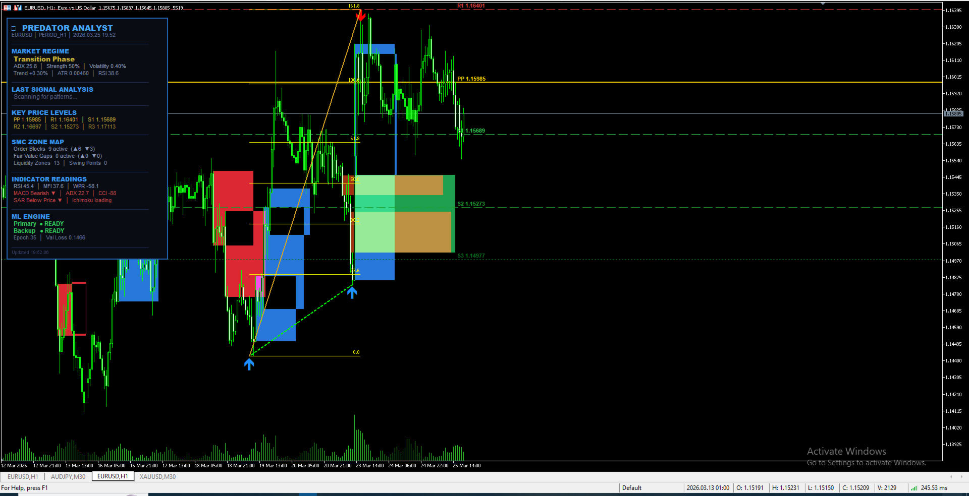Click the SMC ZONE MAP heading

point(38,142)
